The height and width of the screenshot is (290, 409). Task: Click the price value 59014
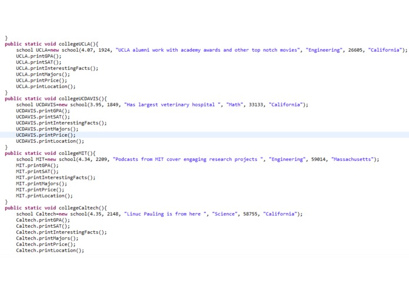tap(318, 159)
